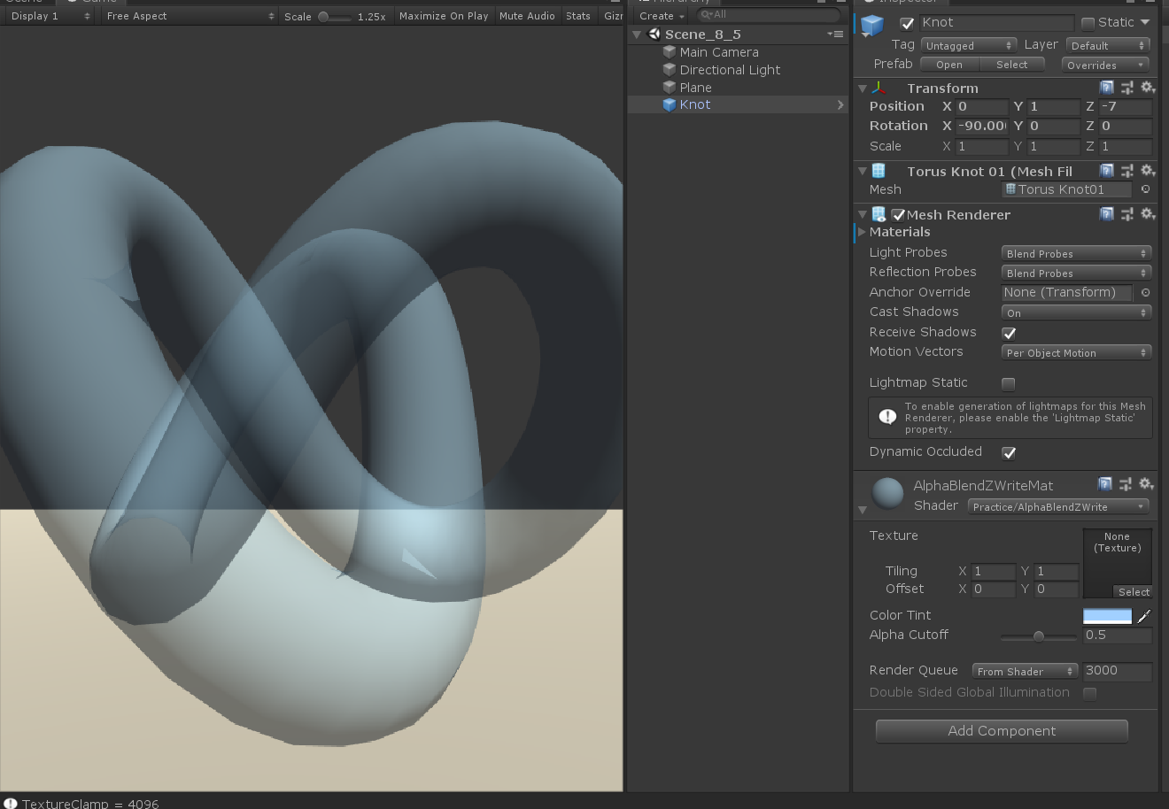Toggle Mute Audio in Game view

(527, 16)
